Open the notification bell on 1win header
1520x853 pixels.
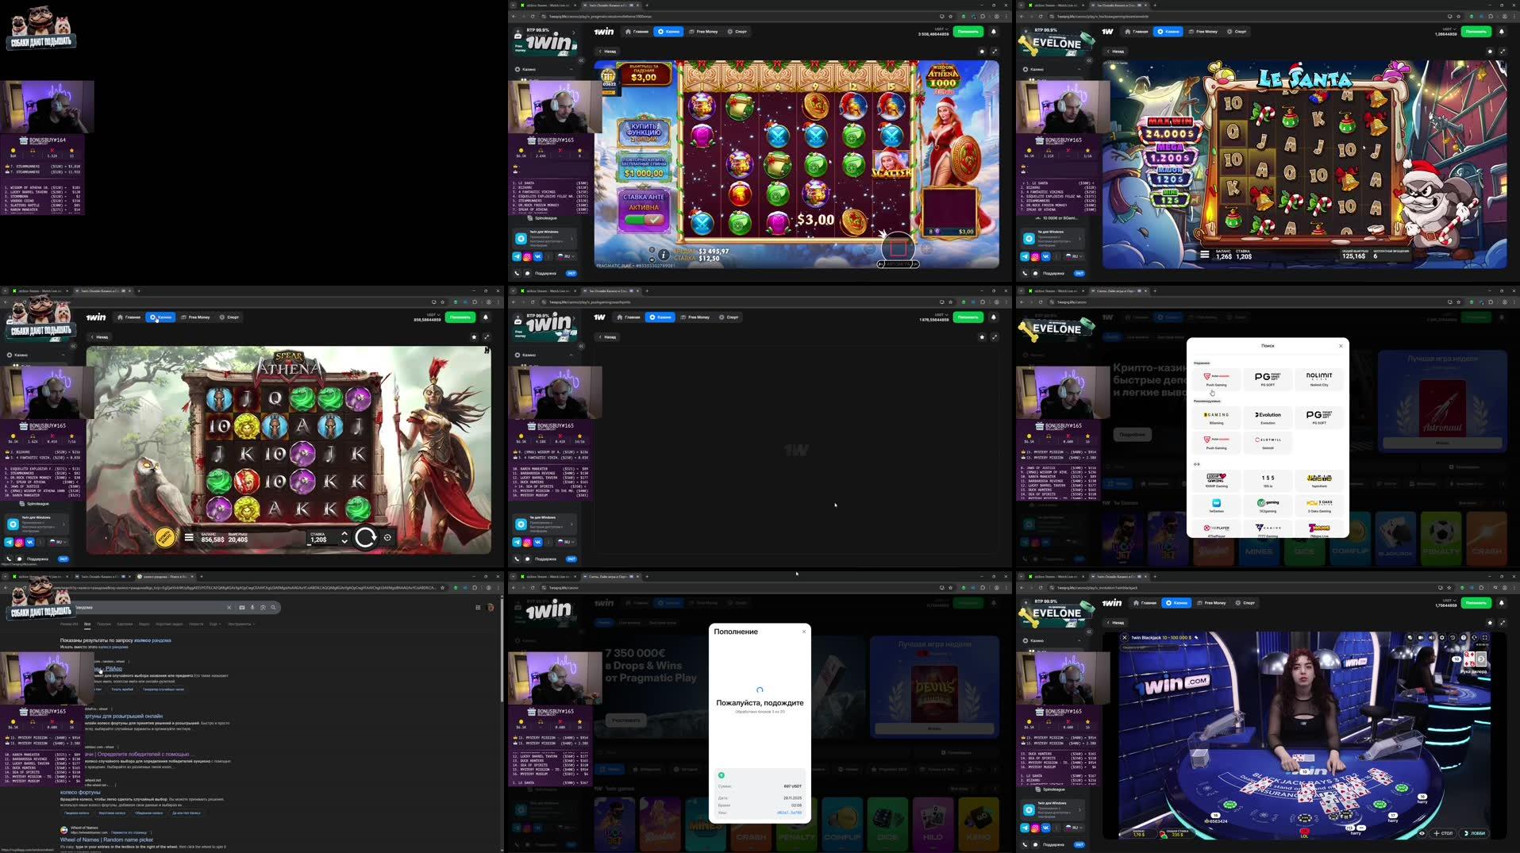(995, 32)
